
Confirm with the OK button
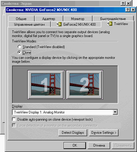coord(75,145)
